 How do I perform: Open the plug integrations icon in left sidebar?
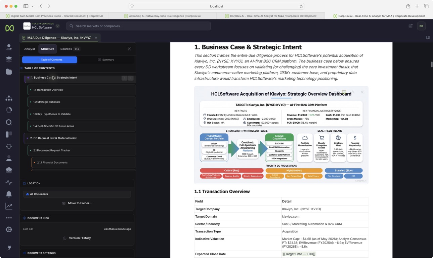(x=9, y=248)
